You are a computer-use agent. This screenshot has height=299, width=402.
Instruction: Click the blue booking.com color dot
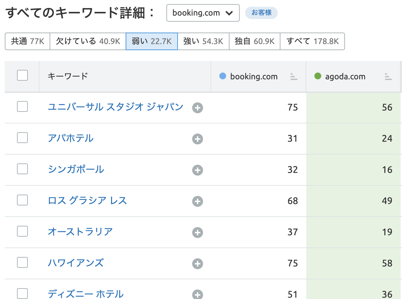(x=223, y=76)
